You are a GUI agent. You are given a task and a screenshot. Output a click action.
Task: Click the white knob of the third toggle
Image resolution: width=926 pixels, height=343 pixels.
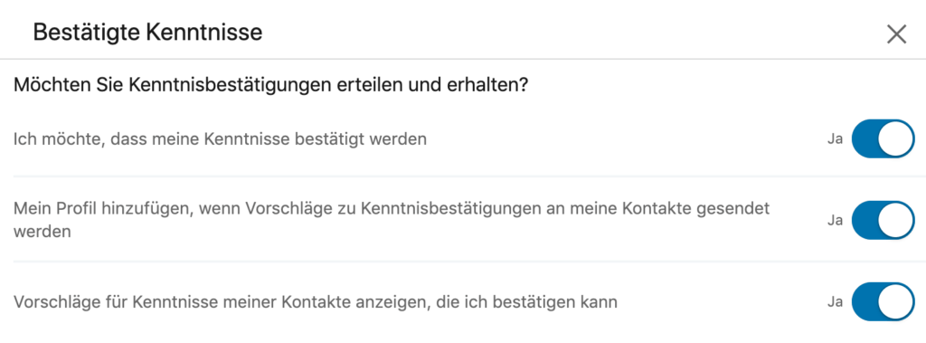(895, 301)
